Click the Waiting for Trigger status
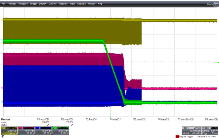The image size is (219, 138). [x=184, y=137]
